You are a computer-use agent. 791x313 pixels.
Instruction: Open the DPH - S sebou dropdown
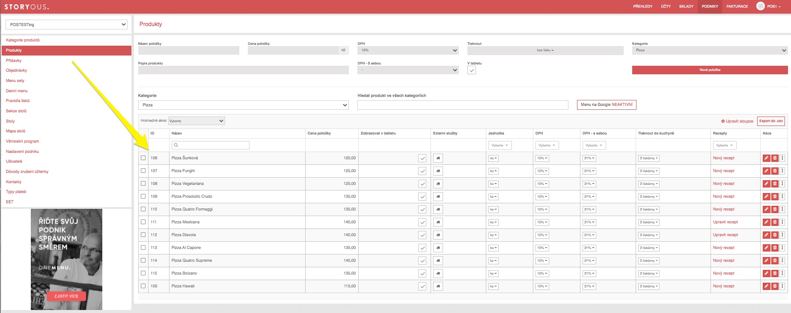coord(408,70)
